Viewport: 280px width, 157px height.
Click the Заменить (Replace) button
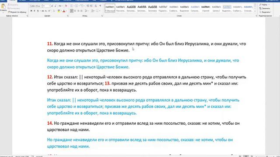point(265,8)
